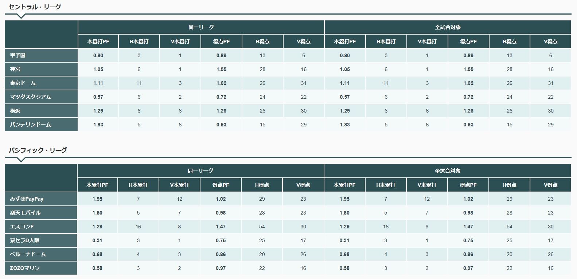Image resolution: width=577 pixels, height=279 pixels.
Task: Select the 横浜 stadium row header
Action: click(x=41, y=111)
